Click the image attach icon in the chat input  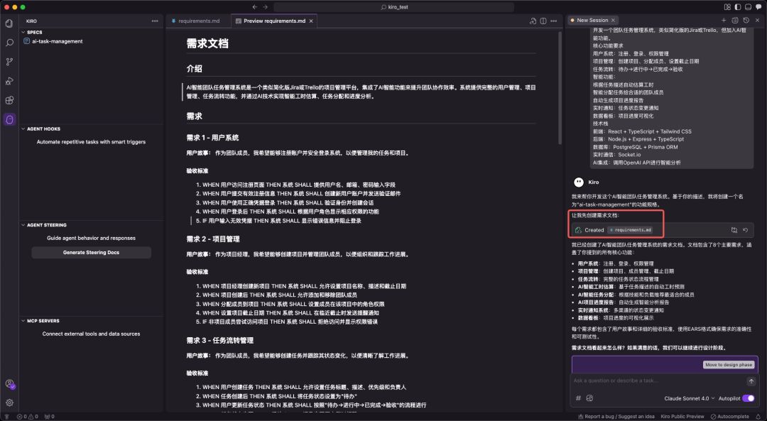589,398
